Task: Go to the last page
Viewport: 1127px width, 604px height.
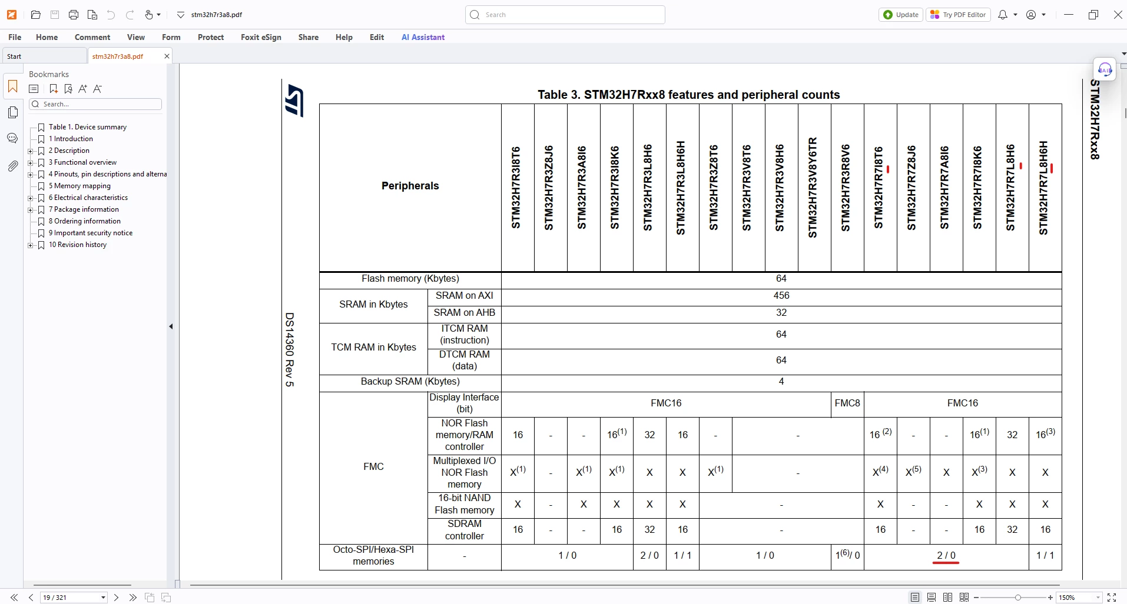Action: 132,598
